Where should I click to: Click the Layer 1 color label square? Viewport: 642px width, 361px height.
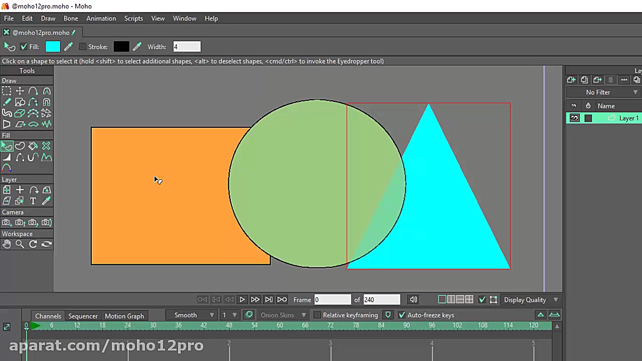coord(588,118)
